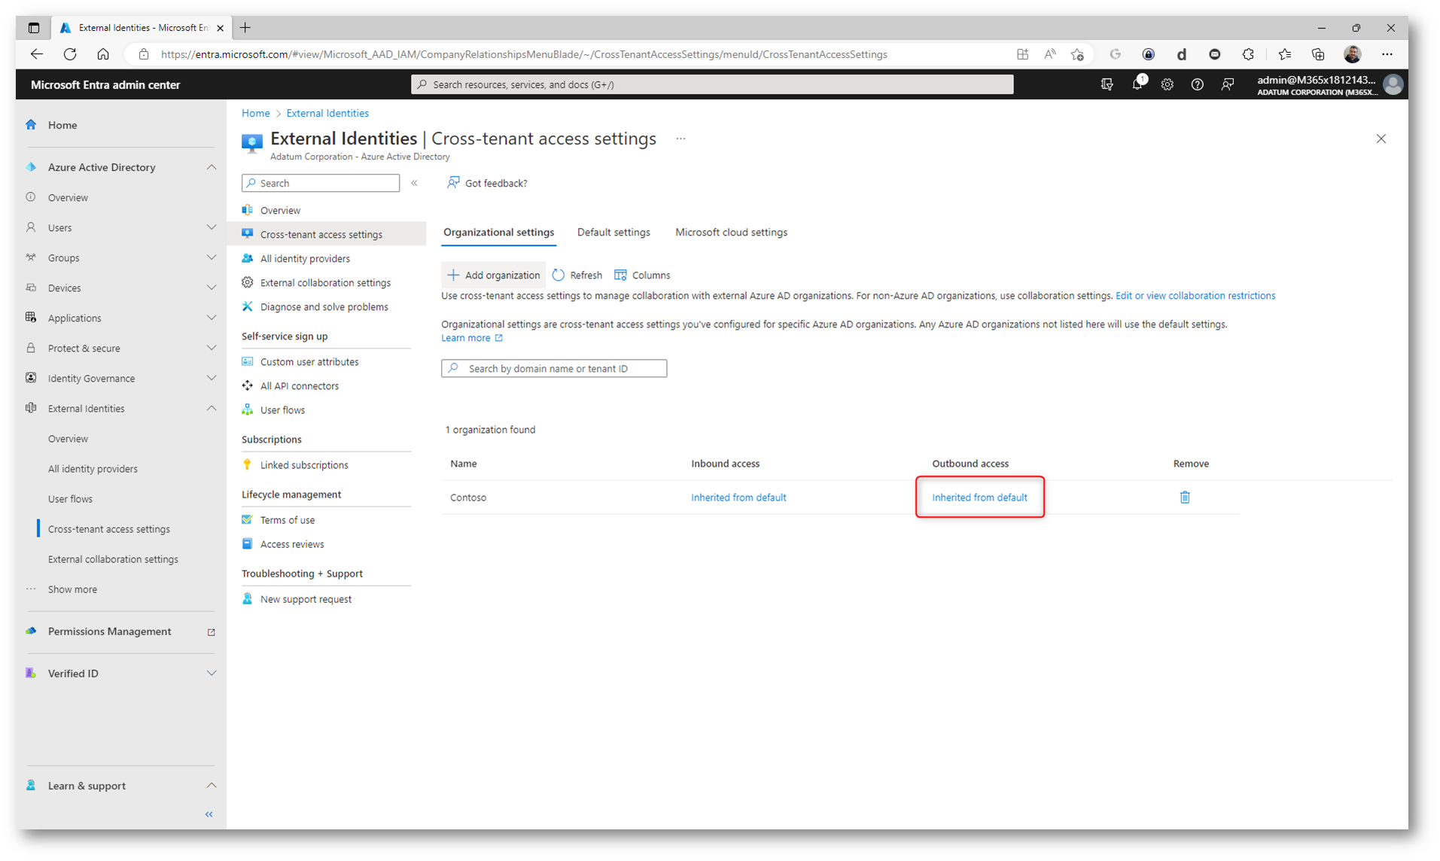Expand the Verified ID section

click(211, 674)
